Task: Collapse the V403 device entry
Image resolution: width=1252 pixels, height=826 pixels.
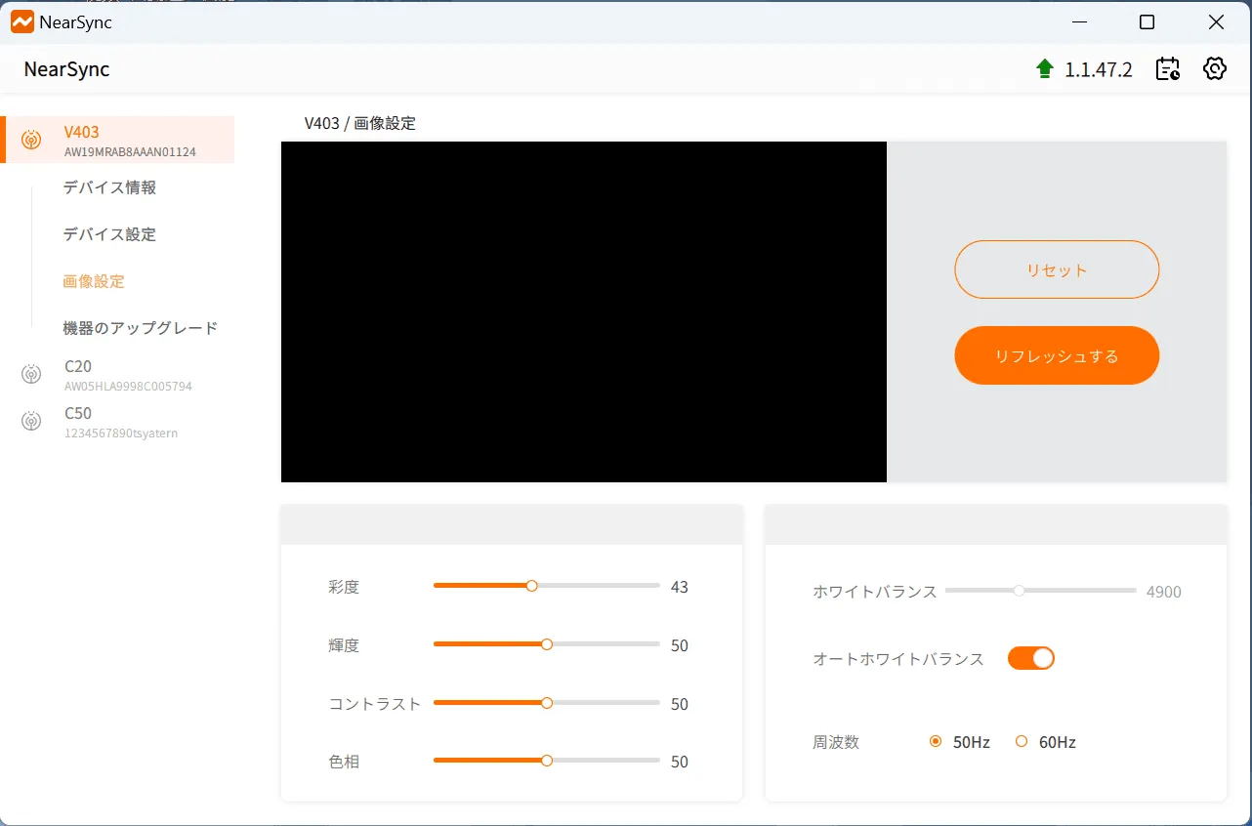Action: [117, 140]
